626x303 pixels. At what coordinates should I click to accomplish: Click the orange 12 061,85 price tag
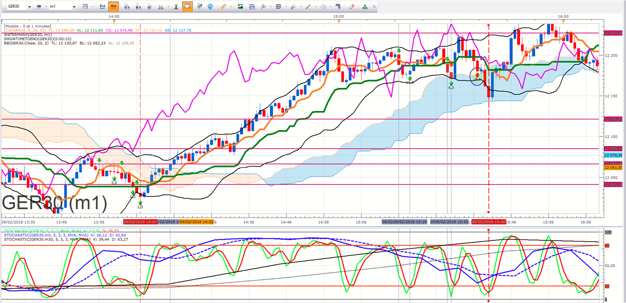(x=613, y=168)
